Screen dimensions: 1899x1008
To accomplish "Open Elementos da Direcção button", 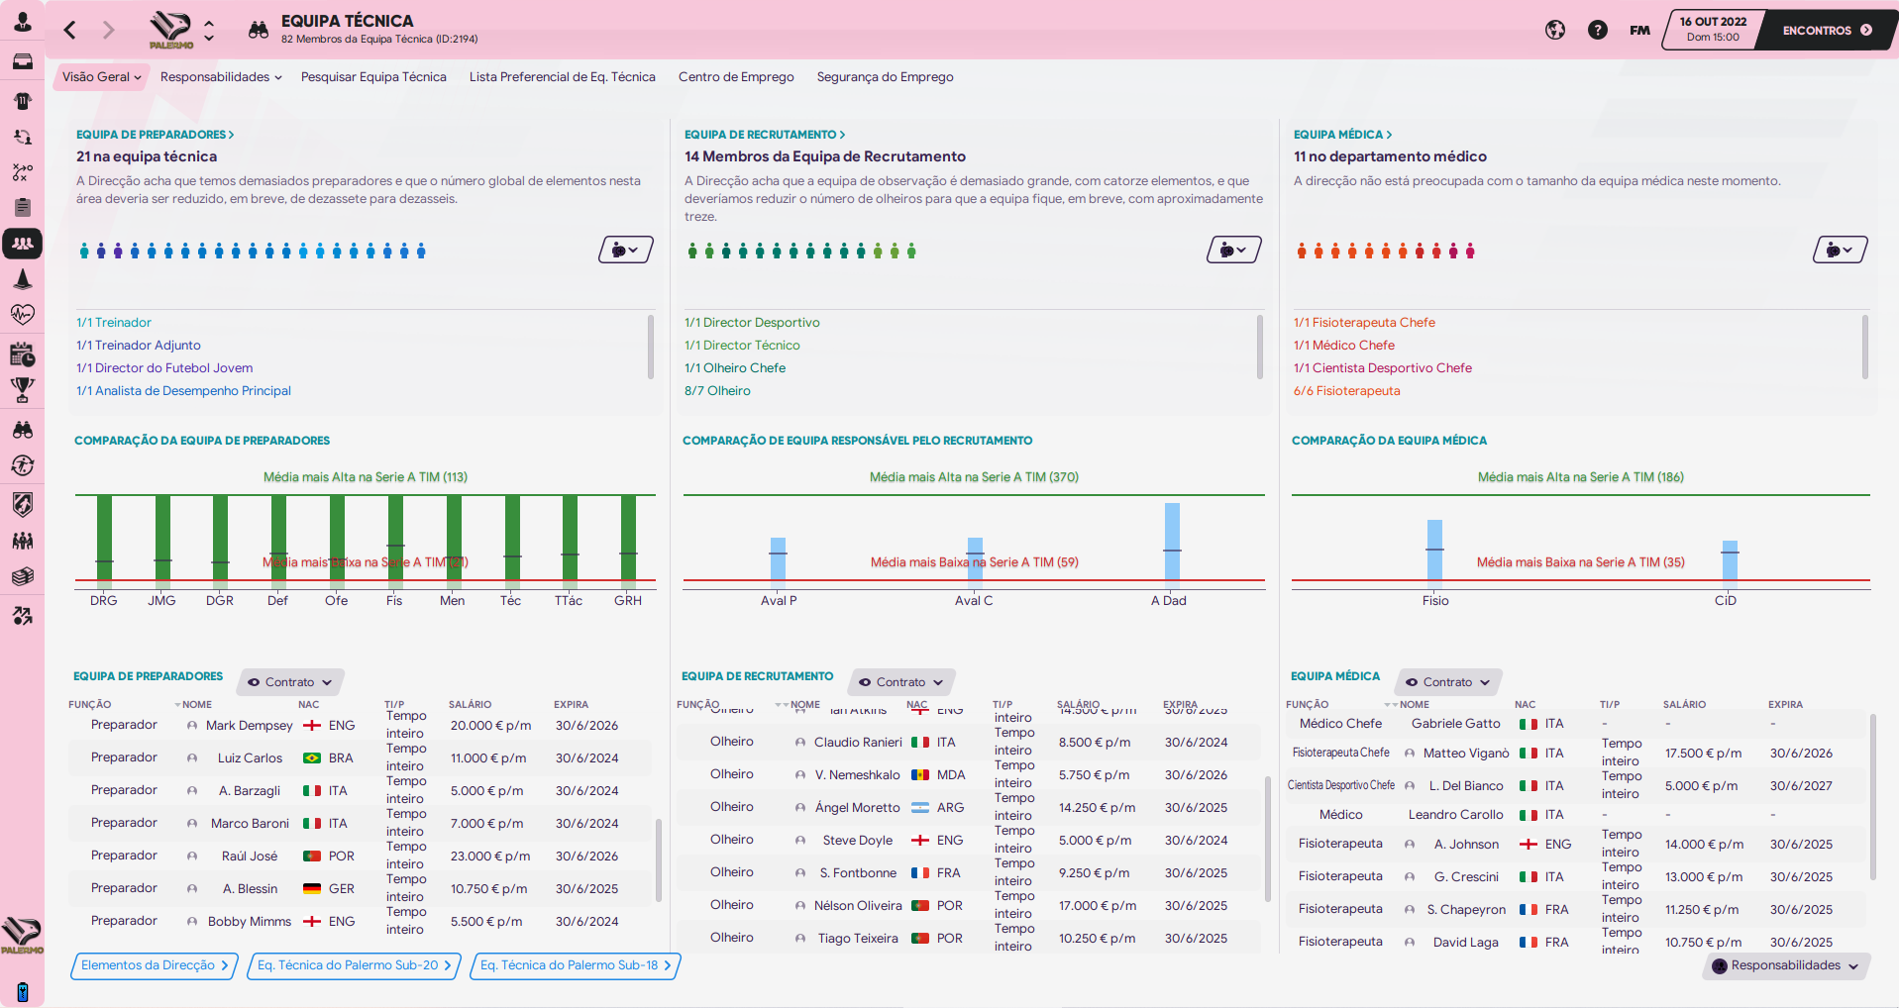I will click(x=155, y=965).
